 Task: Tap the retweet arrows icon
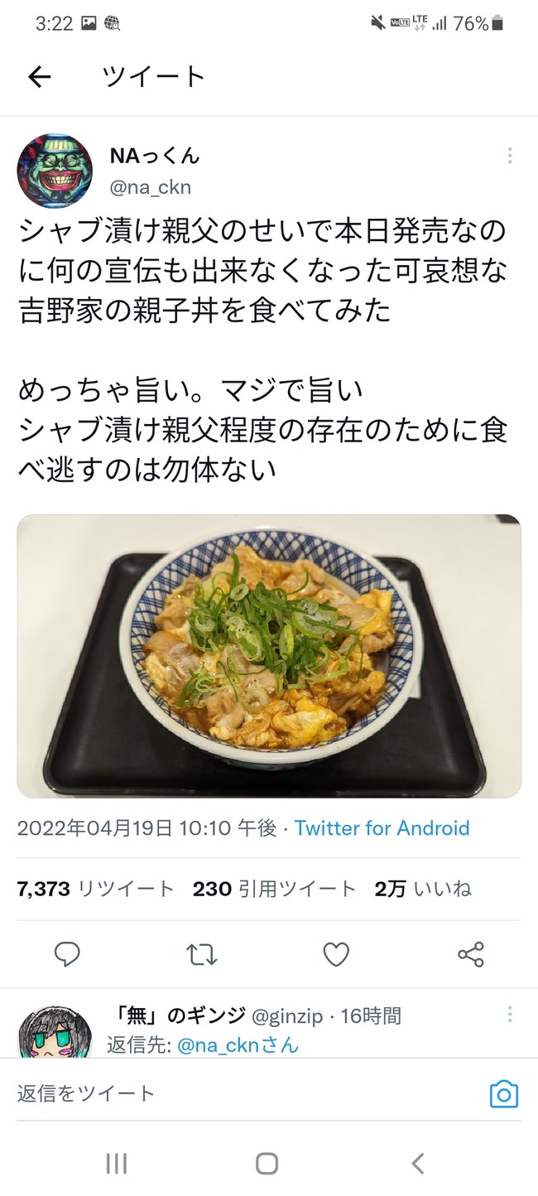pos(202,955)
